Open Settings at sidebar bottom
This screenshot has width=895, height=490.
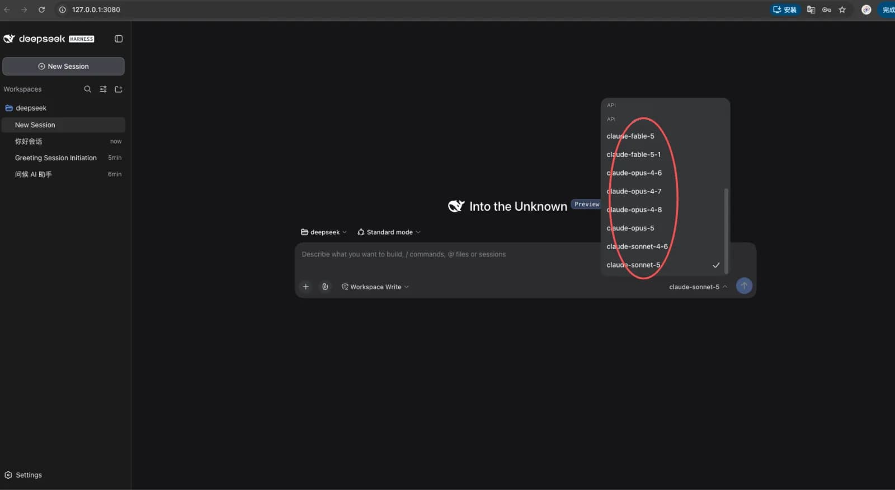[23, 475]
